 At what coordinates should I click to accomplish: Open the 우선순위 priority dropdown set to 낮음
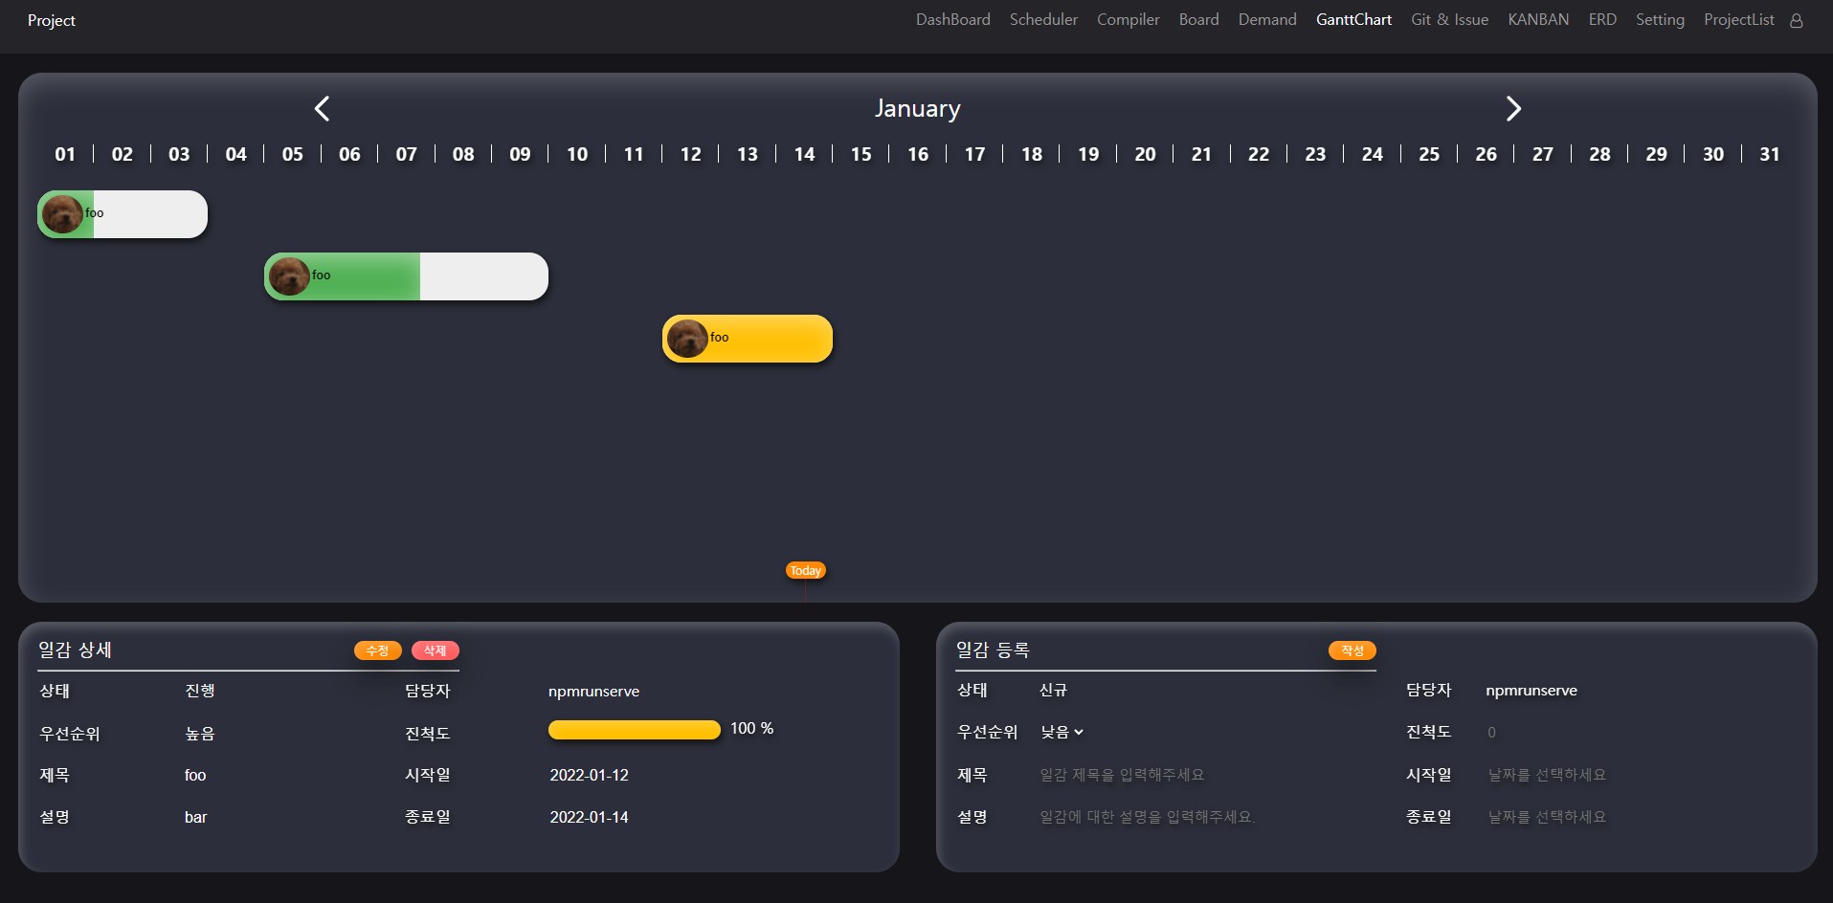click(x=1061, y=731)
